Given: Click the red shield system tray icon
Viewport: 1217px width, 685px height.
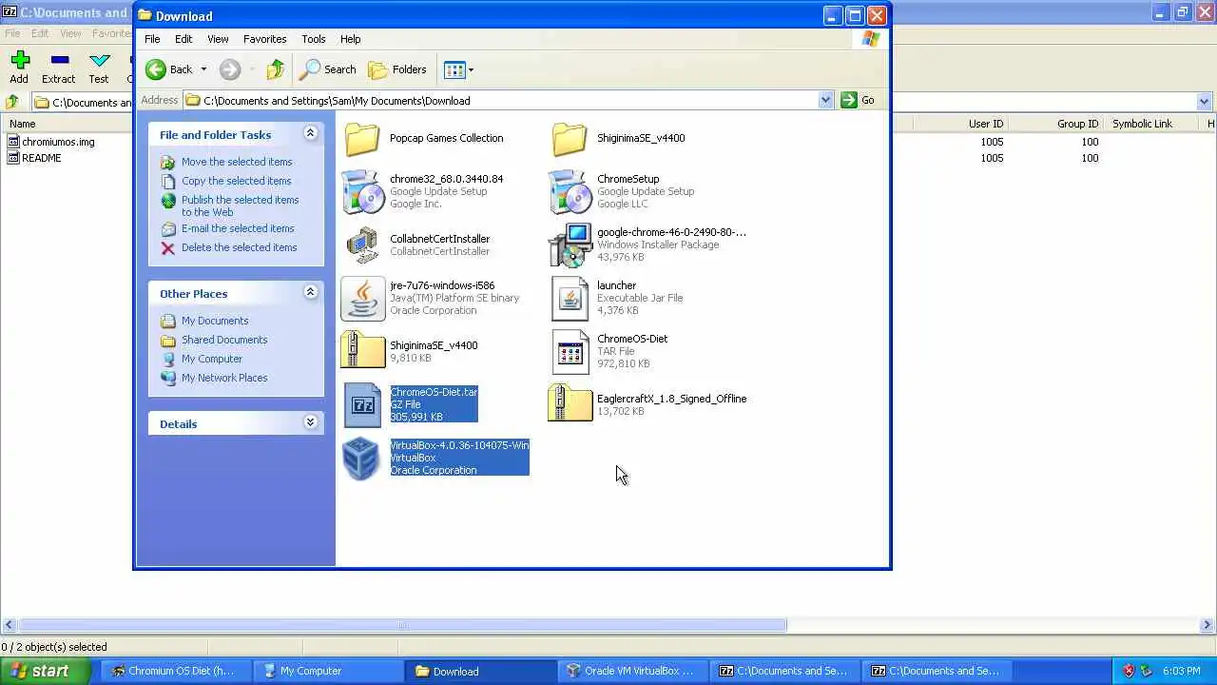Looking at the screenshot, I should coord(1129,671).
